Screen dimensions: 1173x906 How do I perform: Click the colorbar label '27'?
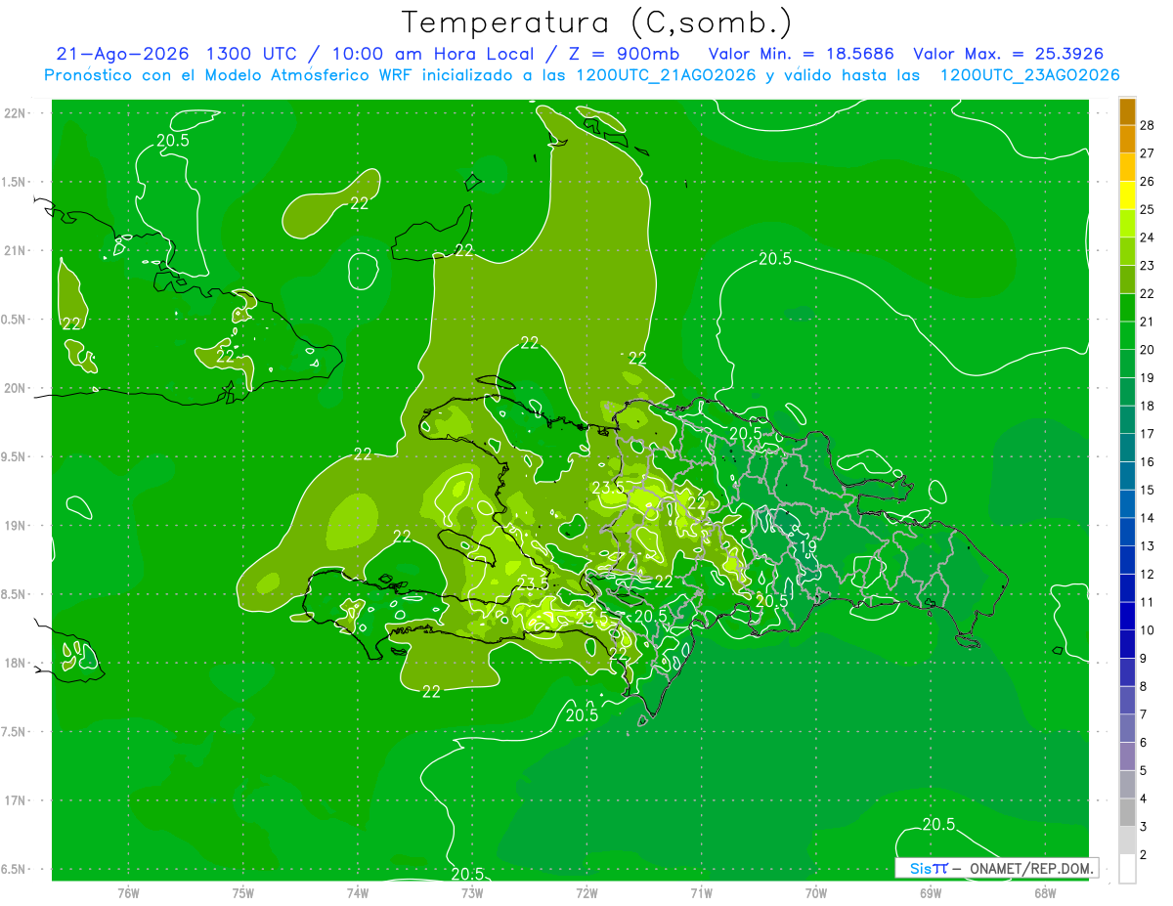1148,153
